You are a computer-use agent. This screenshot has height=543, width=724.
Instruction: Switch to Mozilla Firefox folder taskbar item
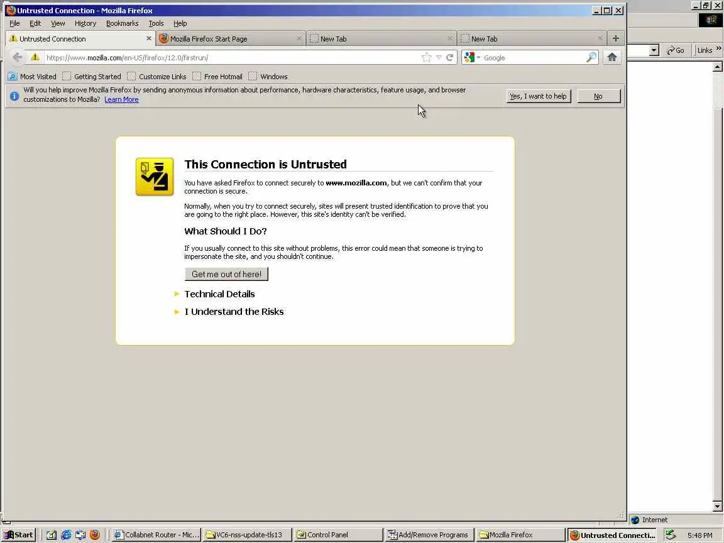click(x=520, y=535)
